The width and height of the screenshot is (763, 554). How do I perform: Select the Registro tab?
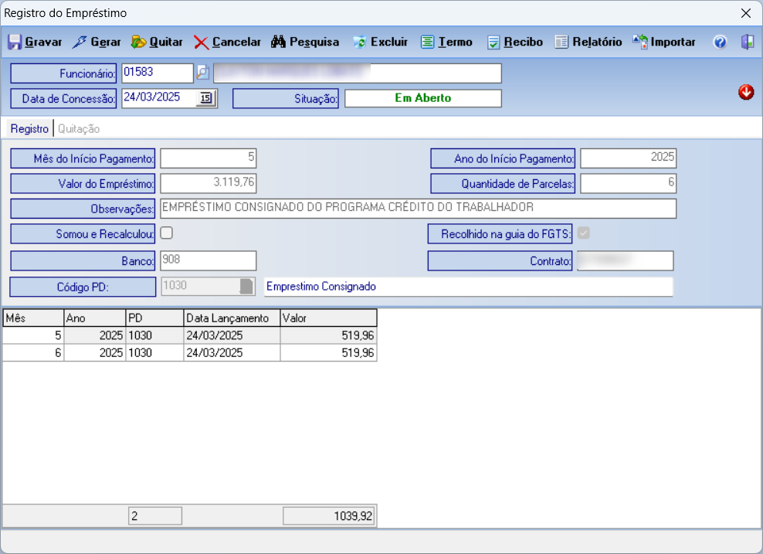[29, 129]
